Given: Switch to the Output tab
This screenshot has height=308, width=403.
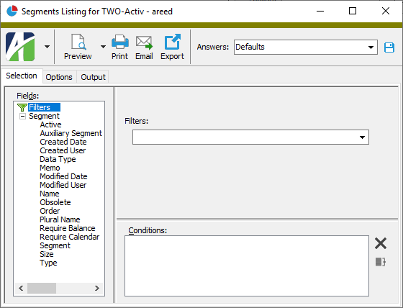Looking at the screenshot, I should pos(93,77).
